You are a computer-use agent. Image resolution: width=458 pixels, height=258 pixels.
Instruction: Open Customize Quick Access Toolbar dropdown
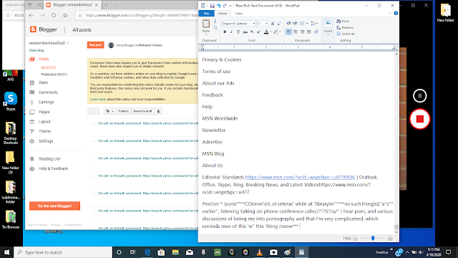[230, 6]
